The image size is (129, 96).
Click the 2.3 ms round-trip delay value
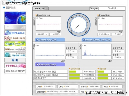71,51
